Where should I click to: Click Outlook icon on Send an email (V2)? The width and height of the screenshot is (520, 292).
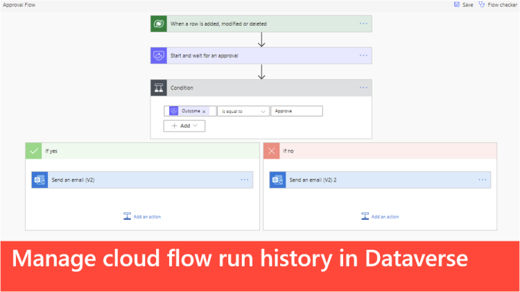point(40,180)
